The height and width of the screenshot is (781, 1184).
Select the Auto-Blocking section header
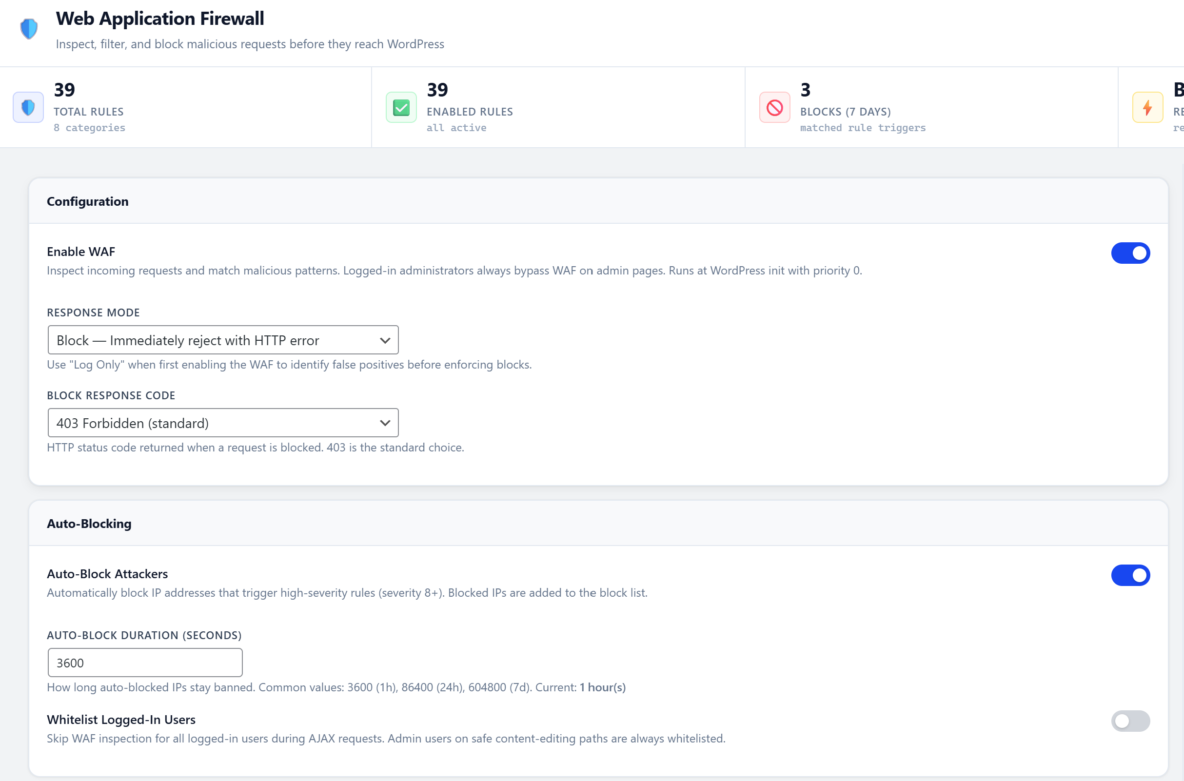point(89,524)
